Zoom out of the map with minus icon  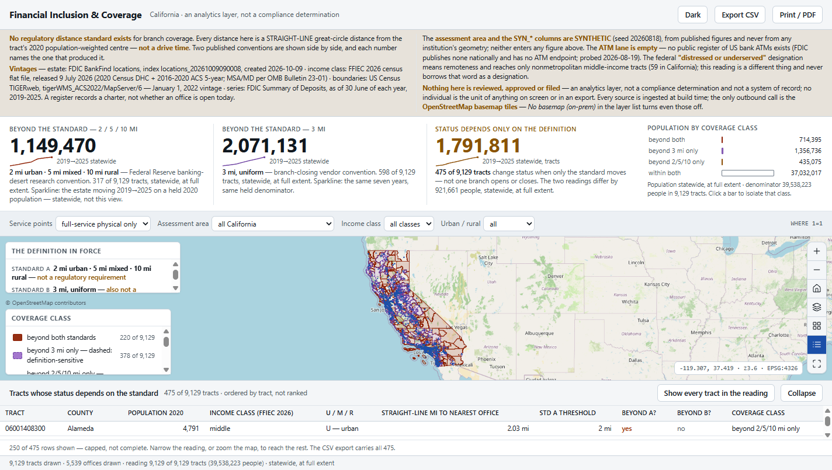817,270
